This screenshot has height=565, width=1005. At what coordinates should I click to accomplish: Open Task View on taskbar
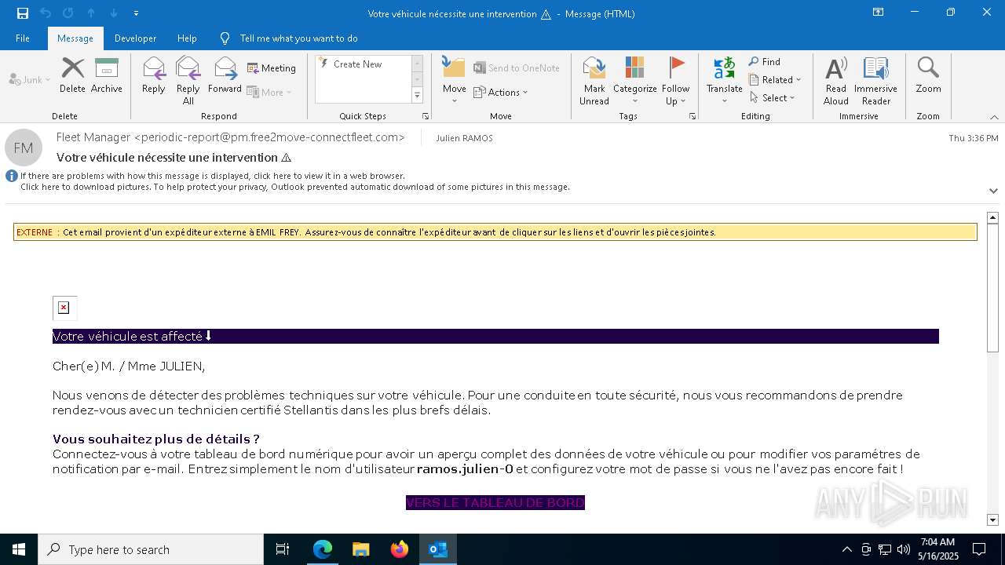(x=283, y=549)
